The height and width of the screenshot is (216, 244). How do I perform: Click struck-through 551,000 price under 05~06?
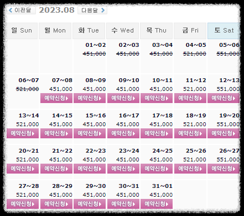228,53
